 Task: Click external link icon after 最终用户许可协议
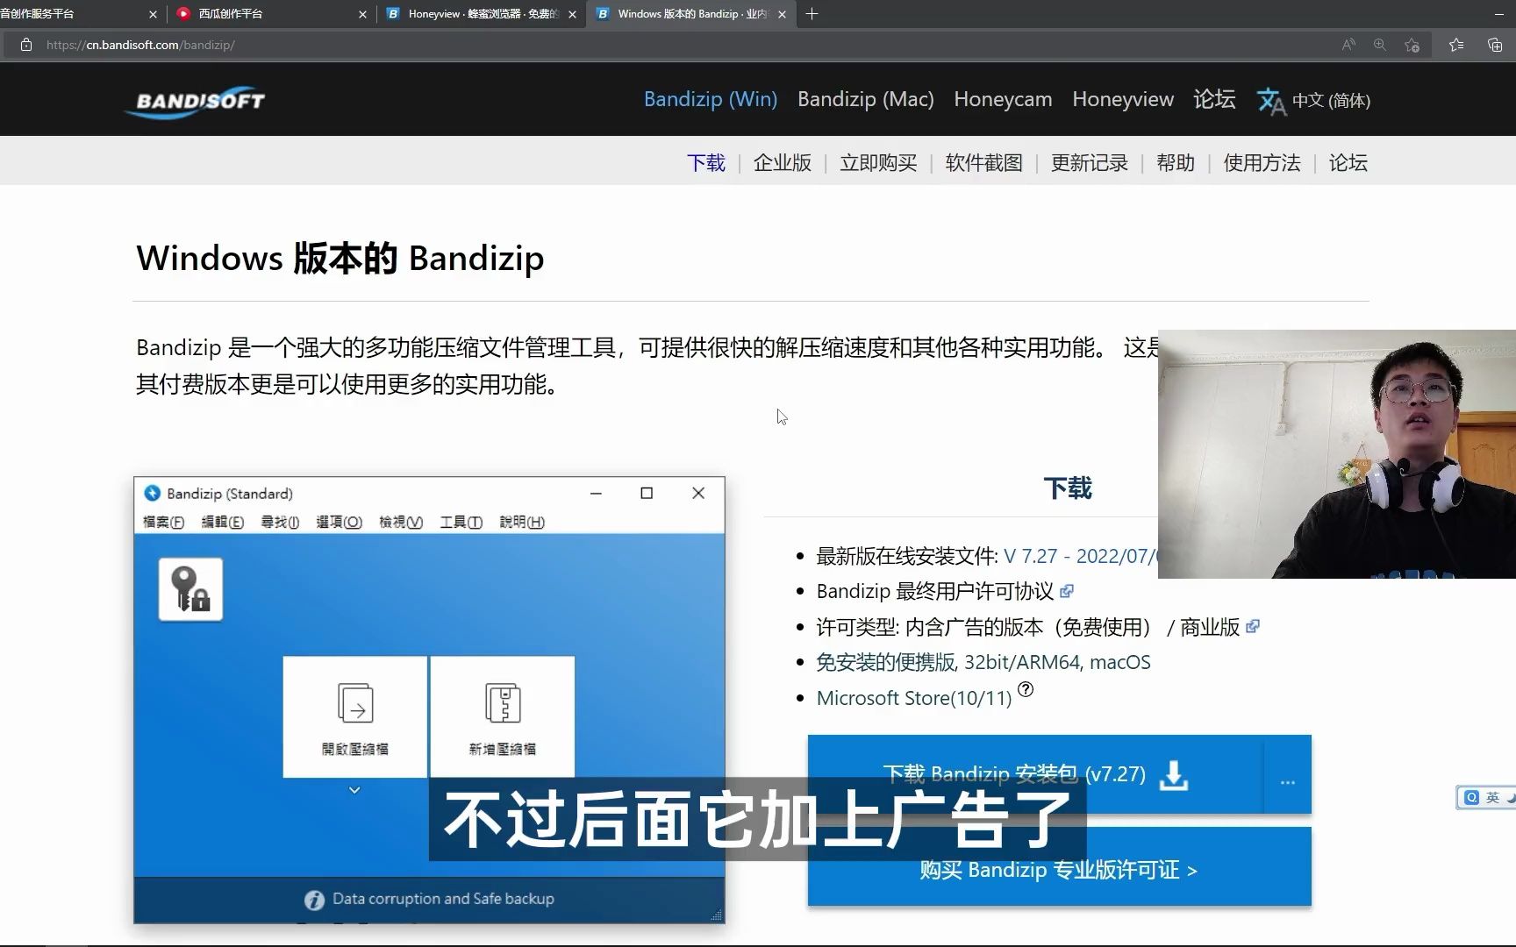[1067, 591]
